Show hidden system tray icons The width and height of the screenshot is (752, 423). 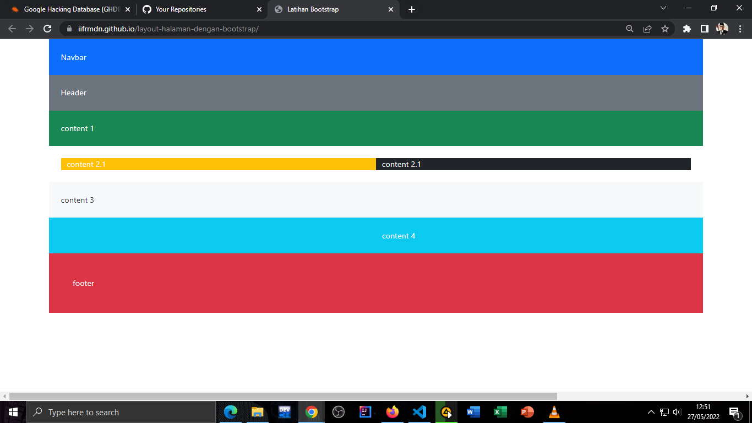coord(651,412)
